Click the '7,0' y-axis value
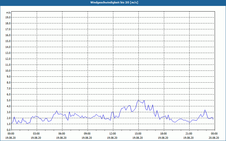Image resolution: width=226 pixels, height=141 pixels. coord(8,88)
